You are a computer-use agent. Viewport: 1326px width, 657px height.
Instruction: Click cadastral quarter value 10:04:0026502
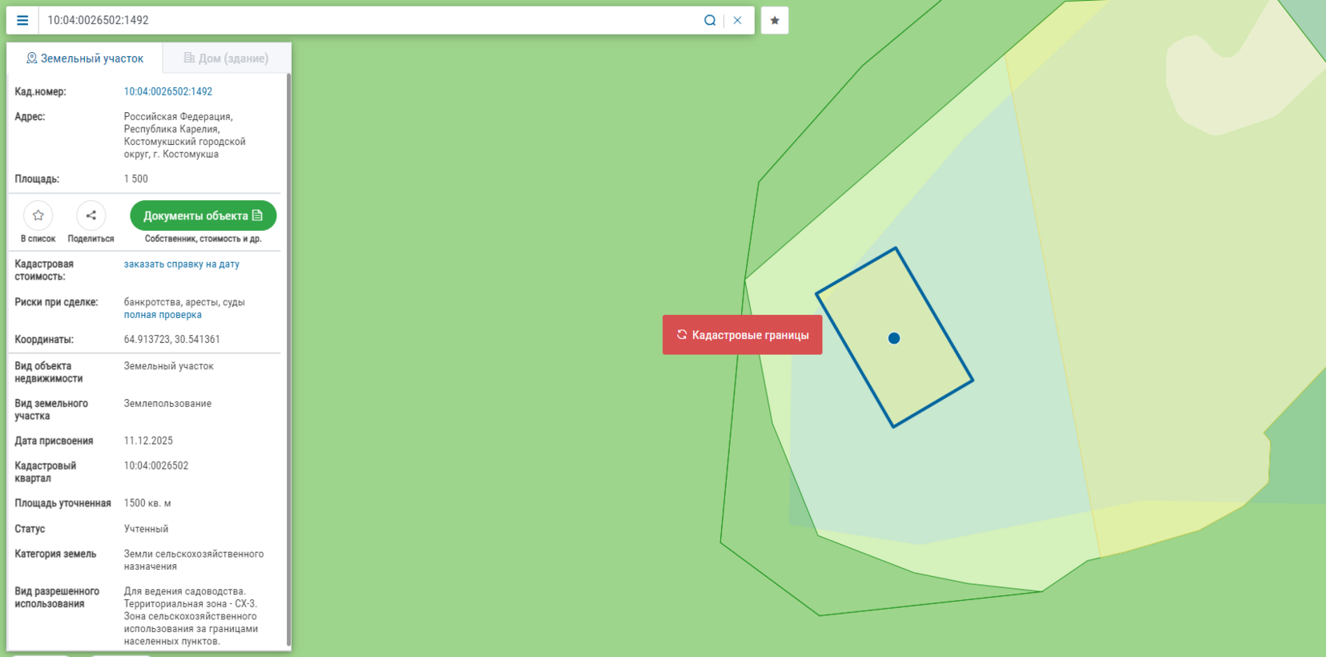156,466
